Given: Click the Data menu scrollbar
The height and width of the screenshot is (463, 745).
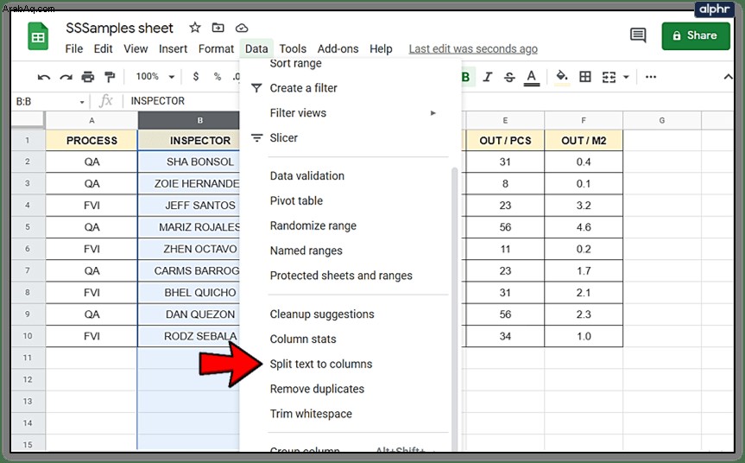Looking at the screenshot, I should 455,309.
